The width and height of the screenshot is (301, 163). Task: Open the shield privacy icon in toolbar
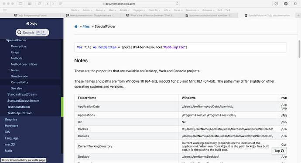point(295,3)
